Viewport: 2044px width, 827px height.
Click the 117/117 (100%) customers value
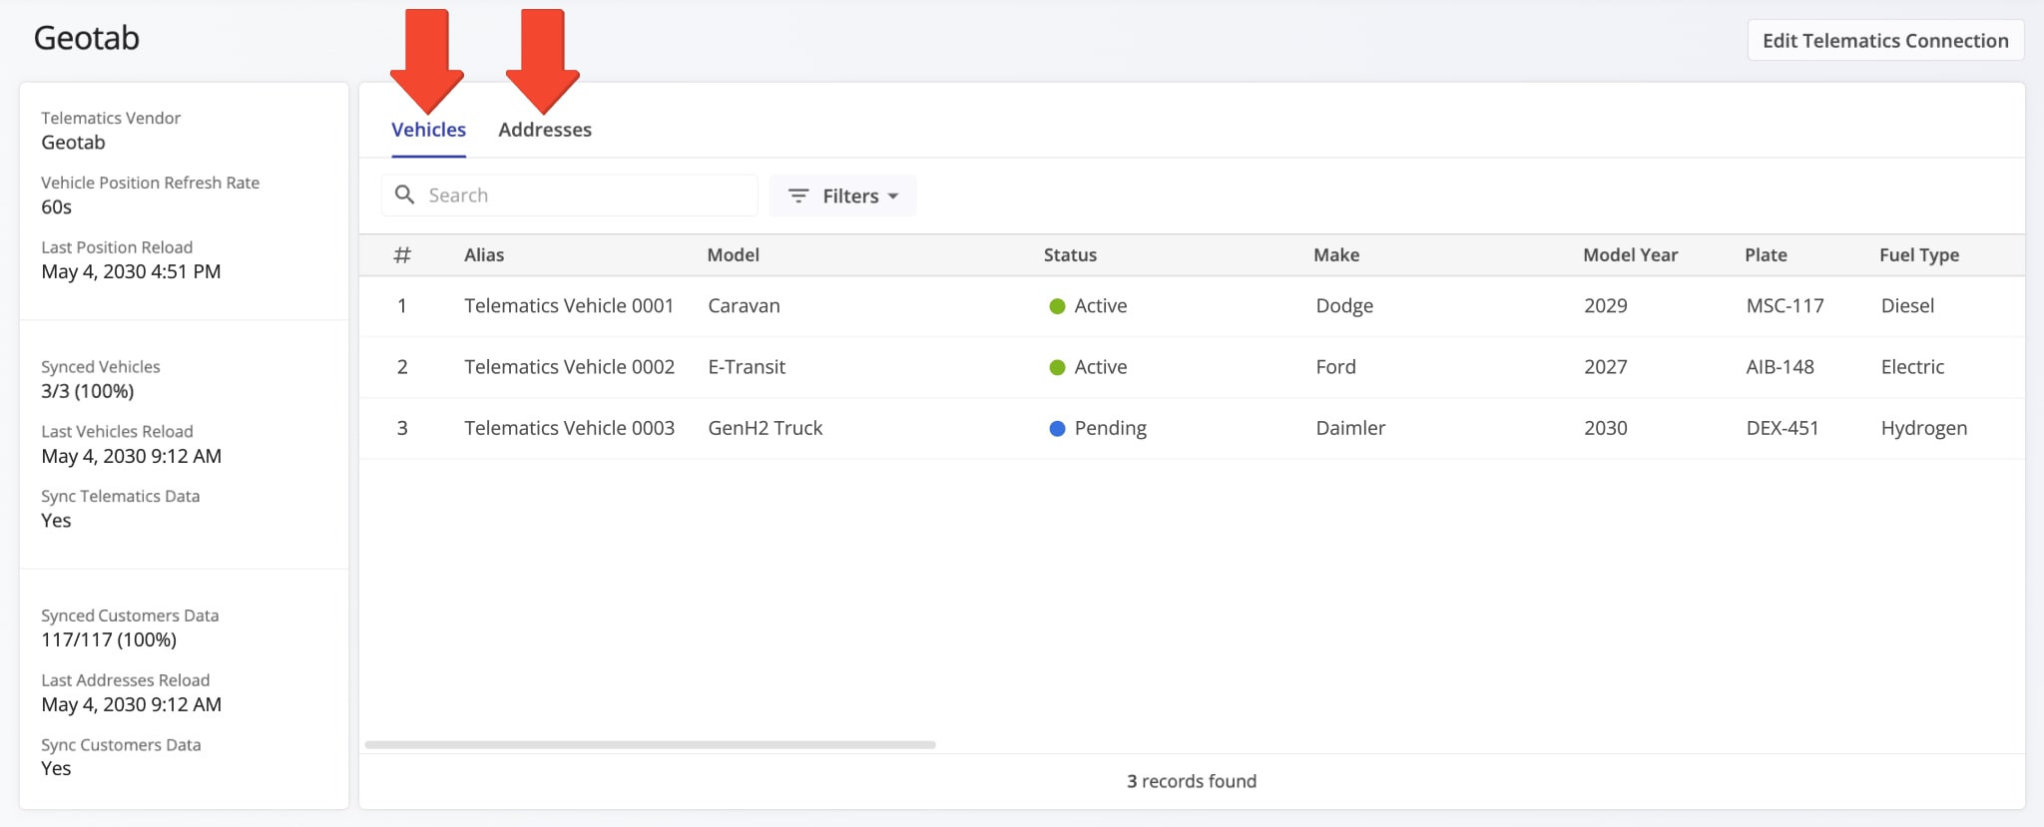pos(109,639)
